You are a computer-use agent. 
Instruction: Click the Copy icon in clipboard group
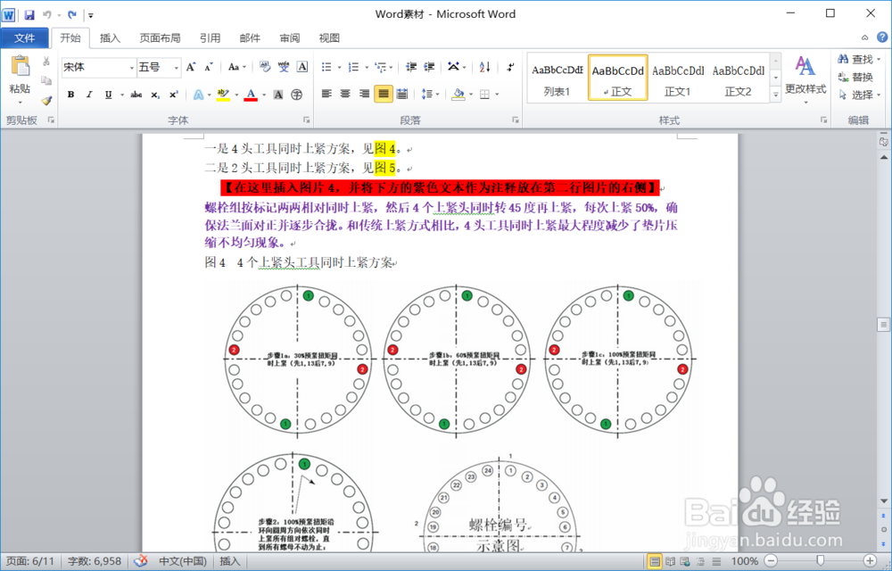pyautogui.click(x=46, y=81)
